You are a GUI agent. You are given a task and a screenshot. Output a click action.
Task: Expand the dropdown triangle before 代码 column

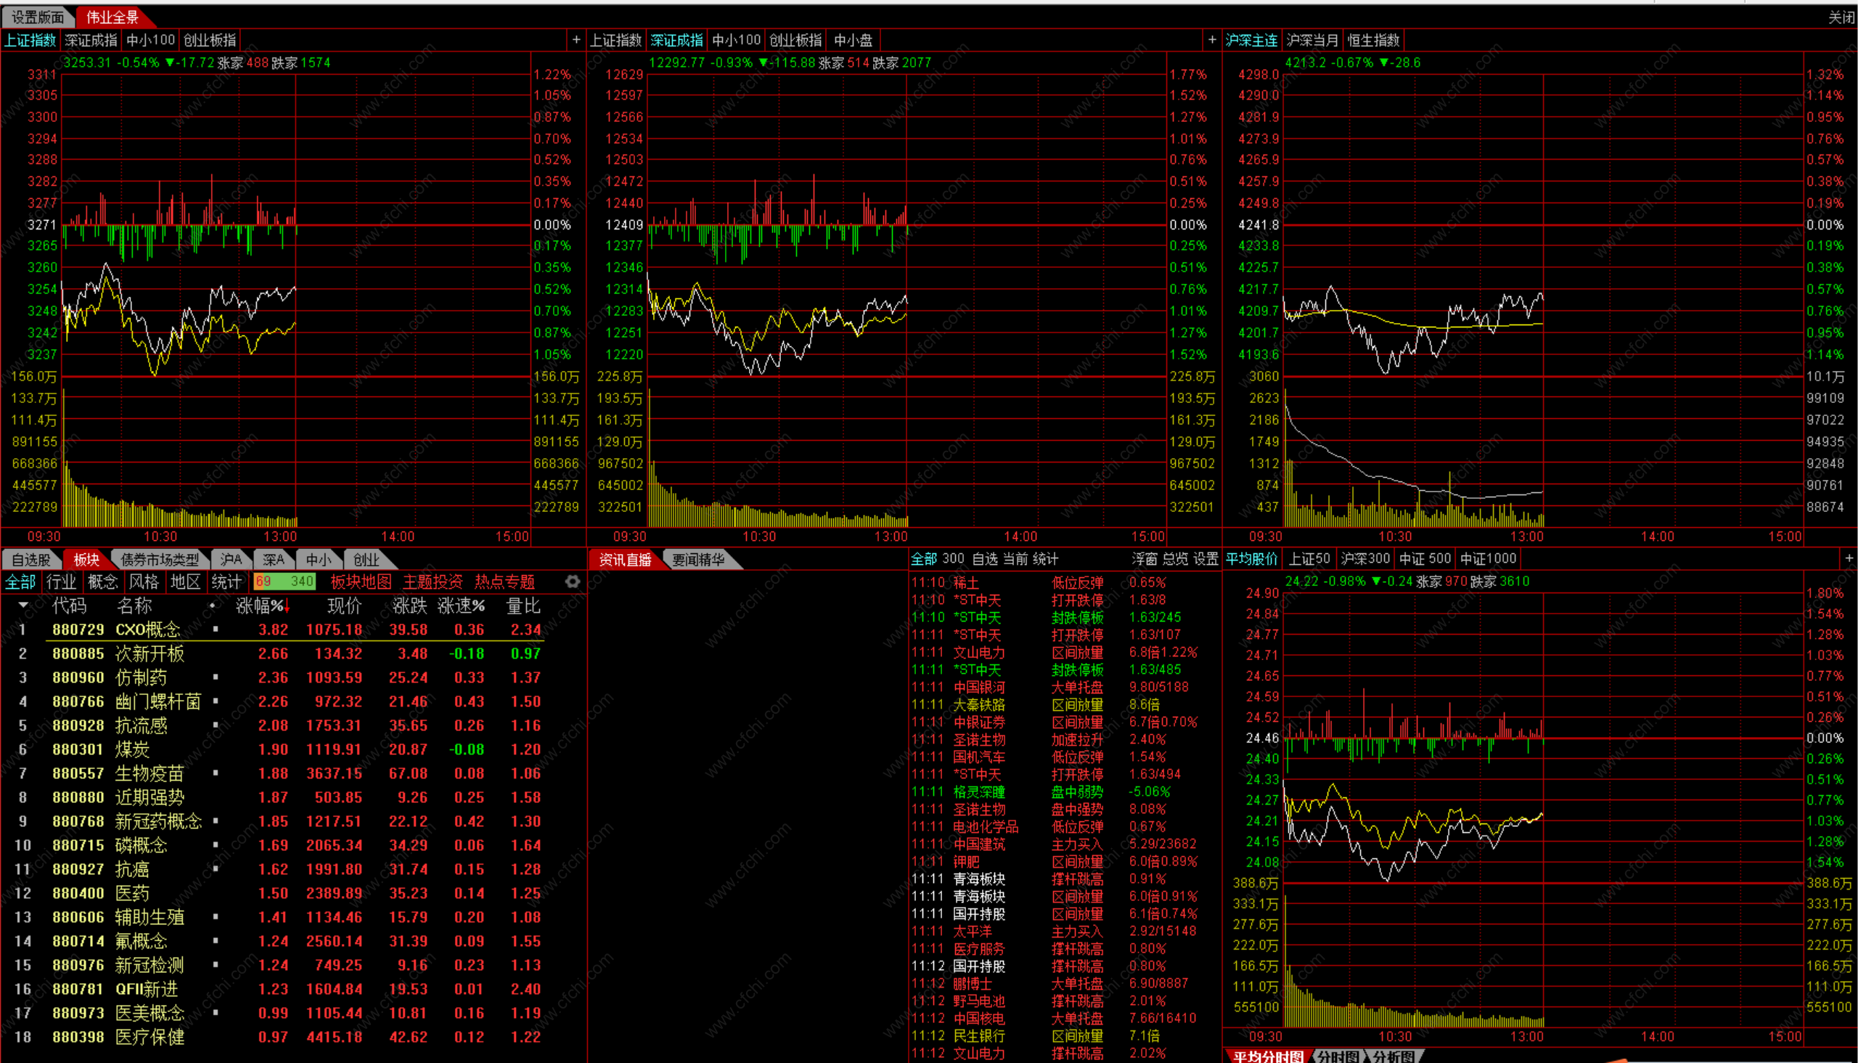coord(23,606)
